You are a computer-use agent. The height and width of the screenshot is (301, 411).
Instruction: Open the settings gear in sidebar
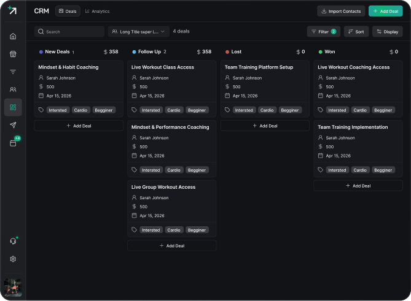(13, 259)
